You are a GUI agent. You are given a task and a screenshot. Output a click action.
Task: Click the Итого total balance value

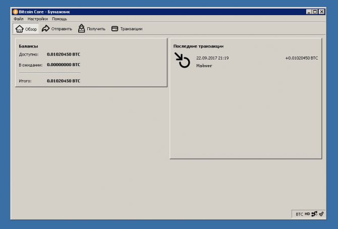63,81
